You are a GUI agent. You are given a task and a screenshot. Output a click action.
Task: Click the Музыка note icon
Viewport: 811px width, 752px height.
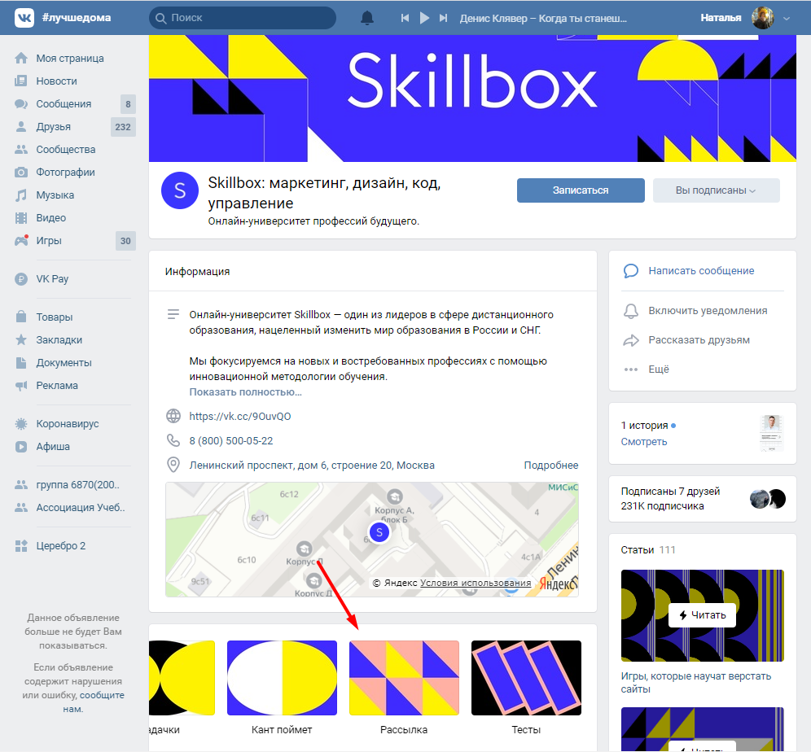[x=21, y=195]
